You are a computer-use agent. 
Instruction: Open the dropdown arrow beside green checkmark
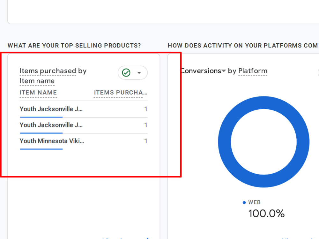coord(139,73)
